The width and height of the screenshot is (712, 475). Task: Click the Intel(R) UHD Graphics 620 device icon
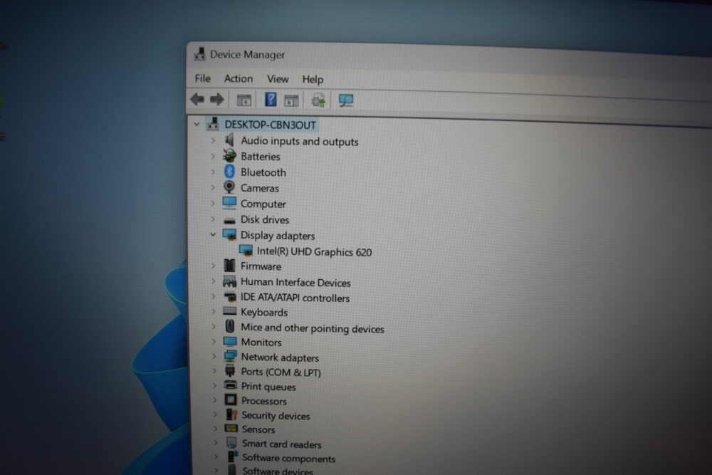[246, 251]
